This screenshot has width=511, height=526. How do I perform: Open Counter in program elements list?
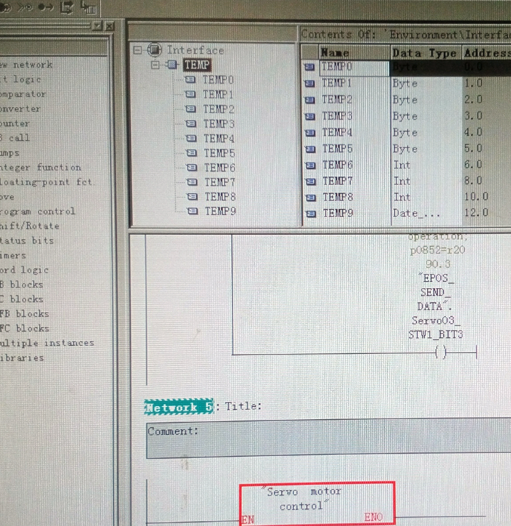coord(15,124)
